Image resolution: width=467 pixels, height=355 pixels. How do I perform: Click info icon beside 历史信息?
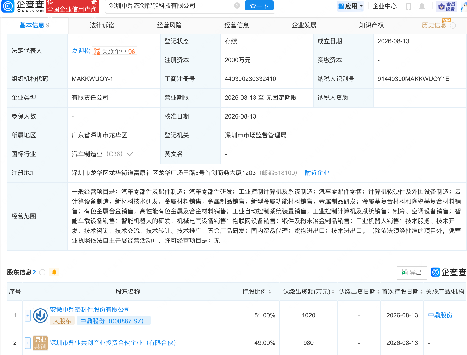453,26
